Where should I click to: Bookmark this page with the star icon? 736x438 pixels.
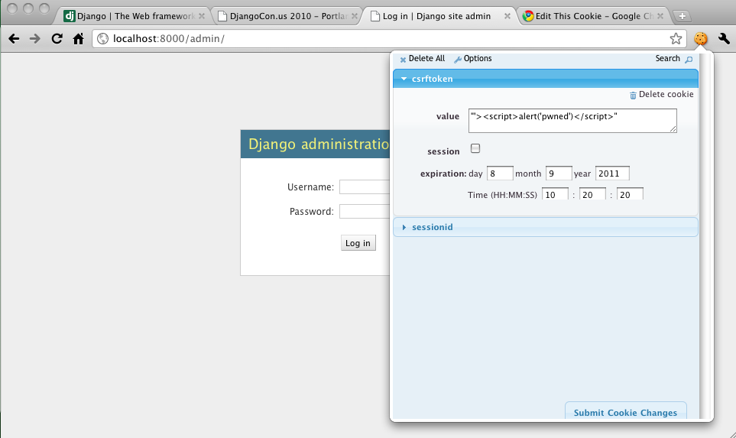click(x=676, y=38)
